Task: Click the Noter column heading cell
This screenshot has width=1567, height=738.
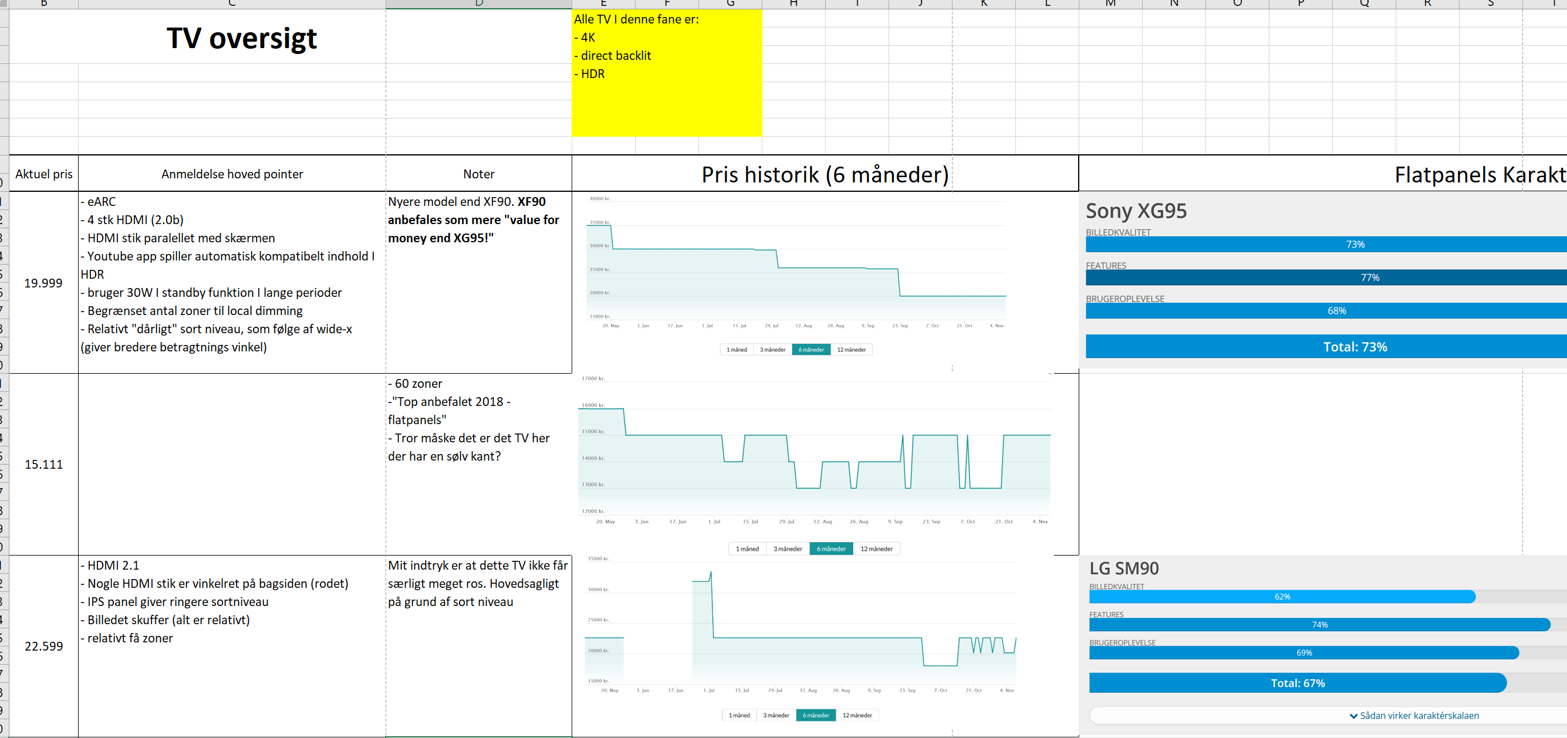Action: [478, 174]
